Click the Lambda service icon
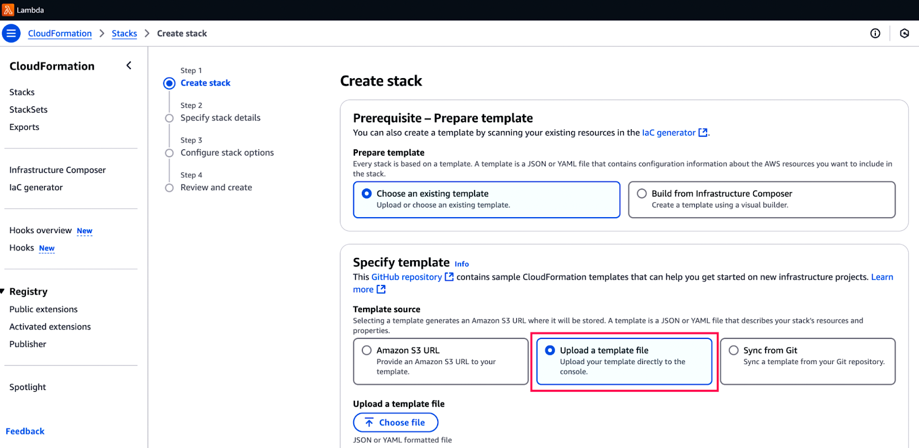The height and width of the screenshot is (448, 919). (8, 10)
